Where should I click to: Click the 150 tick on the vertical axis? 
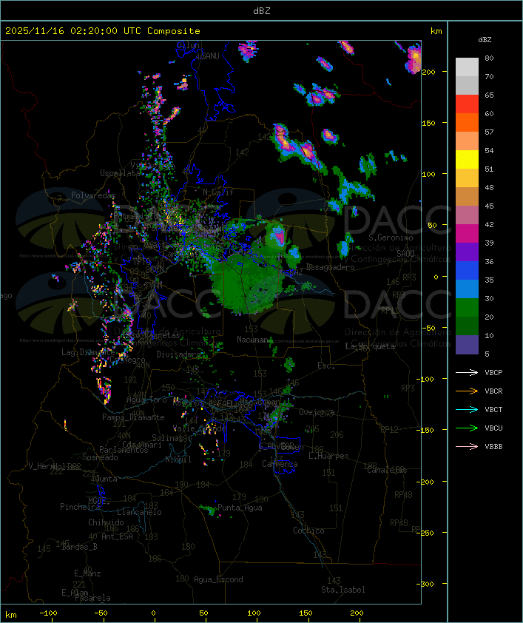tap(428, 123)
